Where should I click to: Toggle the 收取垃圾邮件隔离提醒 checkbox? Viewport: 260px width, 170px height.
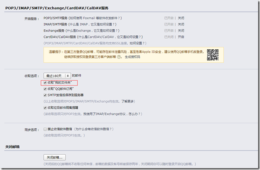(45, 108)
